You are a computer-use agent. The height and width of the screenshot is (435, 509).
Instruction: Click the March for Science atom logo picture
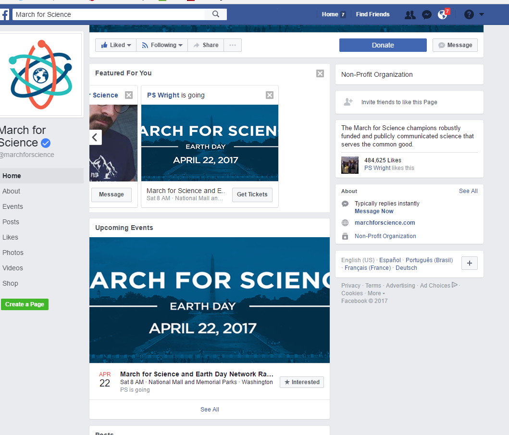click(x=41, y=74)
